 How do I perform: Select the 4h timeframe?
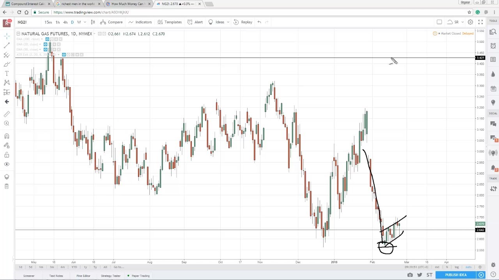point(65,22)
